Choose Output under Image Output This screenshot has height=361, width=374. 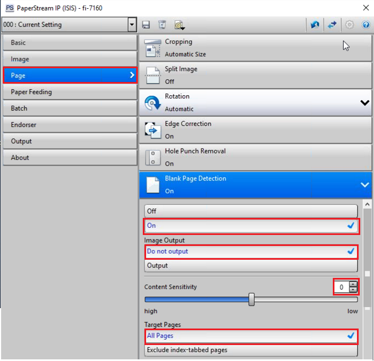pos(251,265)
